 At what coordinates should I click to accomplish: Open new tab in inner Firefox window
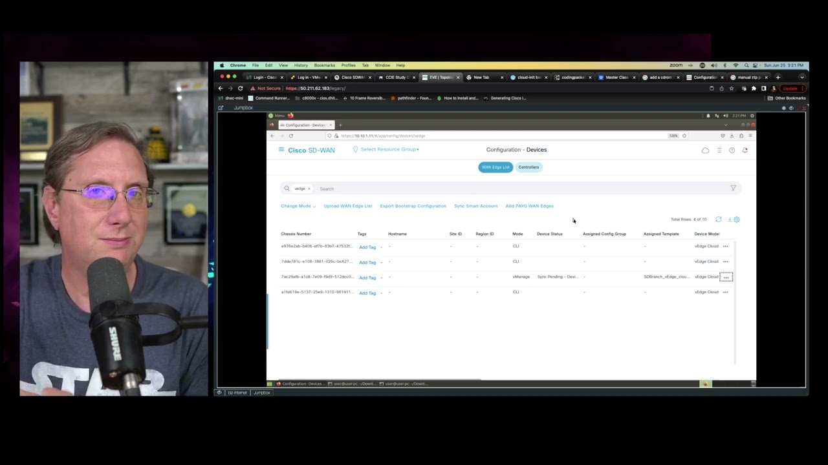pyautogui.click(x=340, y=125)
